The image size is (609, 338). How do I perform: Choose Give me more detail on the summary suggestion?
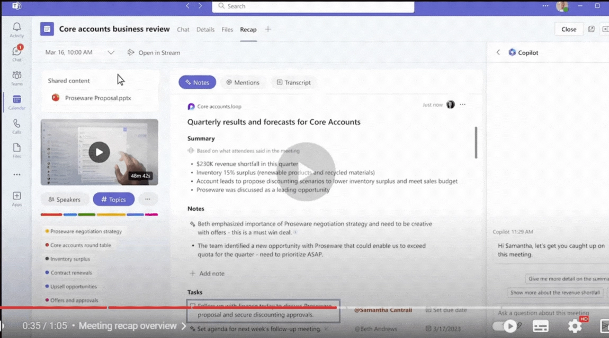point(567,278)
